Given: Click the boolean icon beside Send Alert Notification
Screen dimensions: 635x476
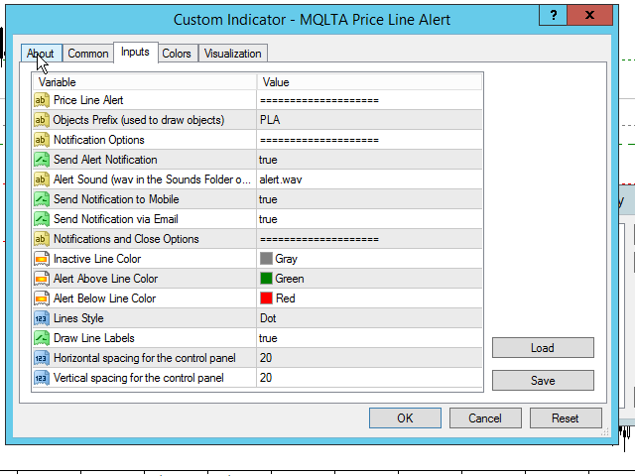Looking at the screenshot, I should tap(42, 160).
